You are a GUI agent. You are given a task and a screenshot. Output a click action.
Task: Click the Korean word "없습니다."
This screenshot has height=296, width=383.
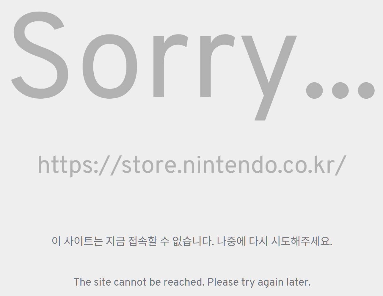193,241
